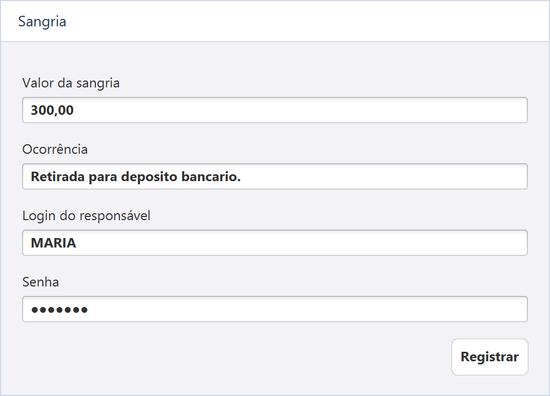The height and width of the screenshot is (396, 550).
Task: Click the word 'deposito' in the occurrence field
Action: 149,177
